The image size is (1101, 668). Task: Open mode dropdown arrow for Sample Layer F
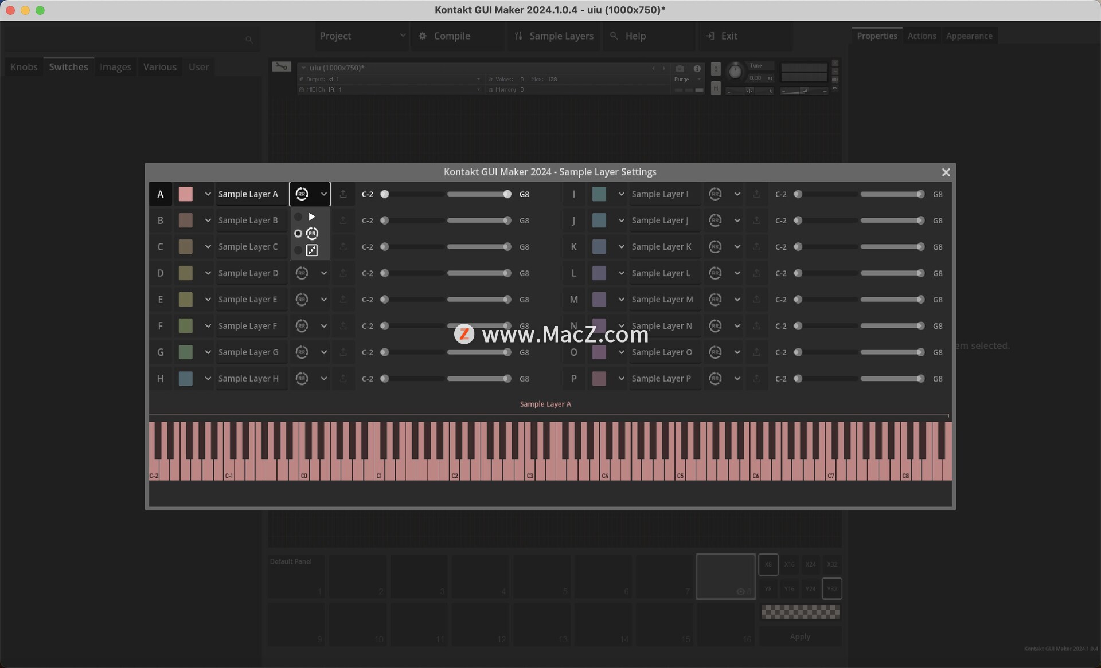(x=323, y=326)
